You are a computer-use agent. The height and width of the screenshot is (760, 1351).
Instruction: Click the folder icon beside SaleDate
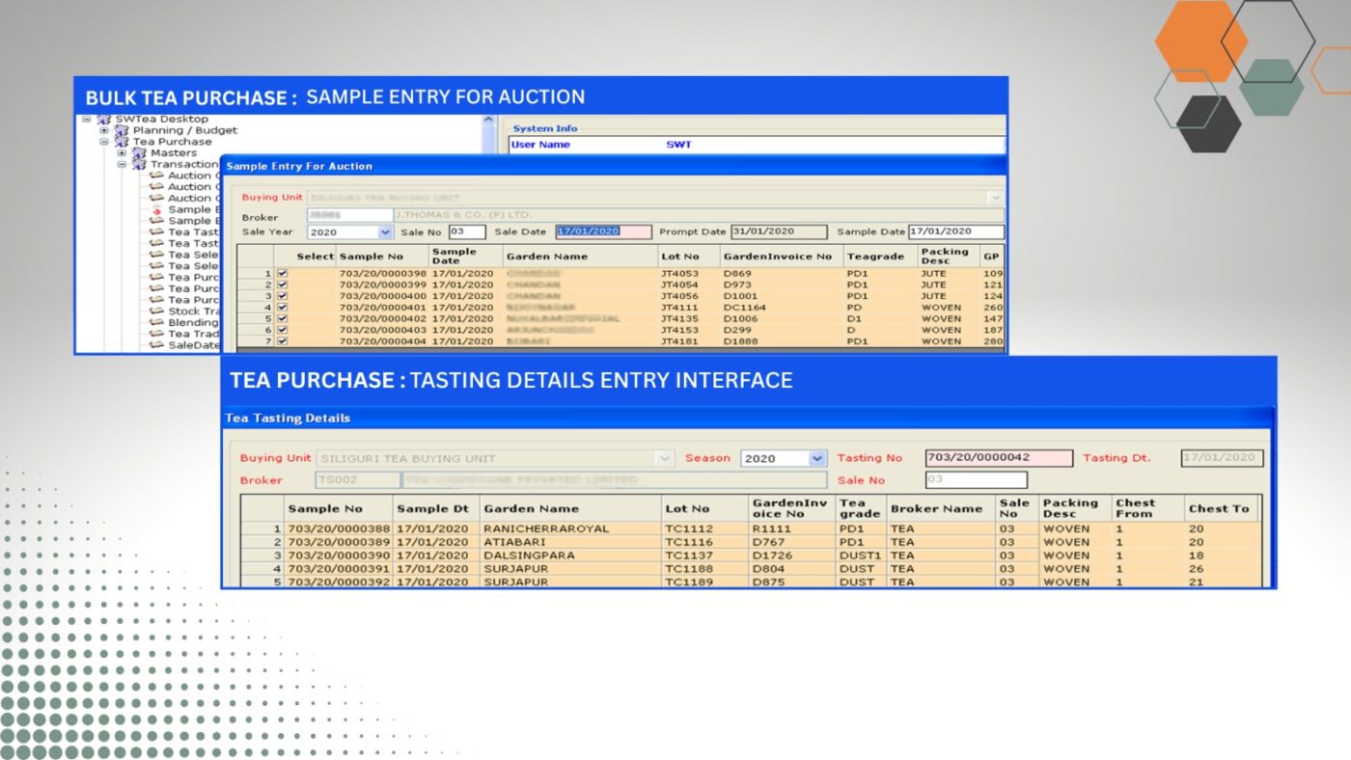click(156, 344)
